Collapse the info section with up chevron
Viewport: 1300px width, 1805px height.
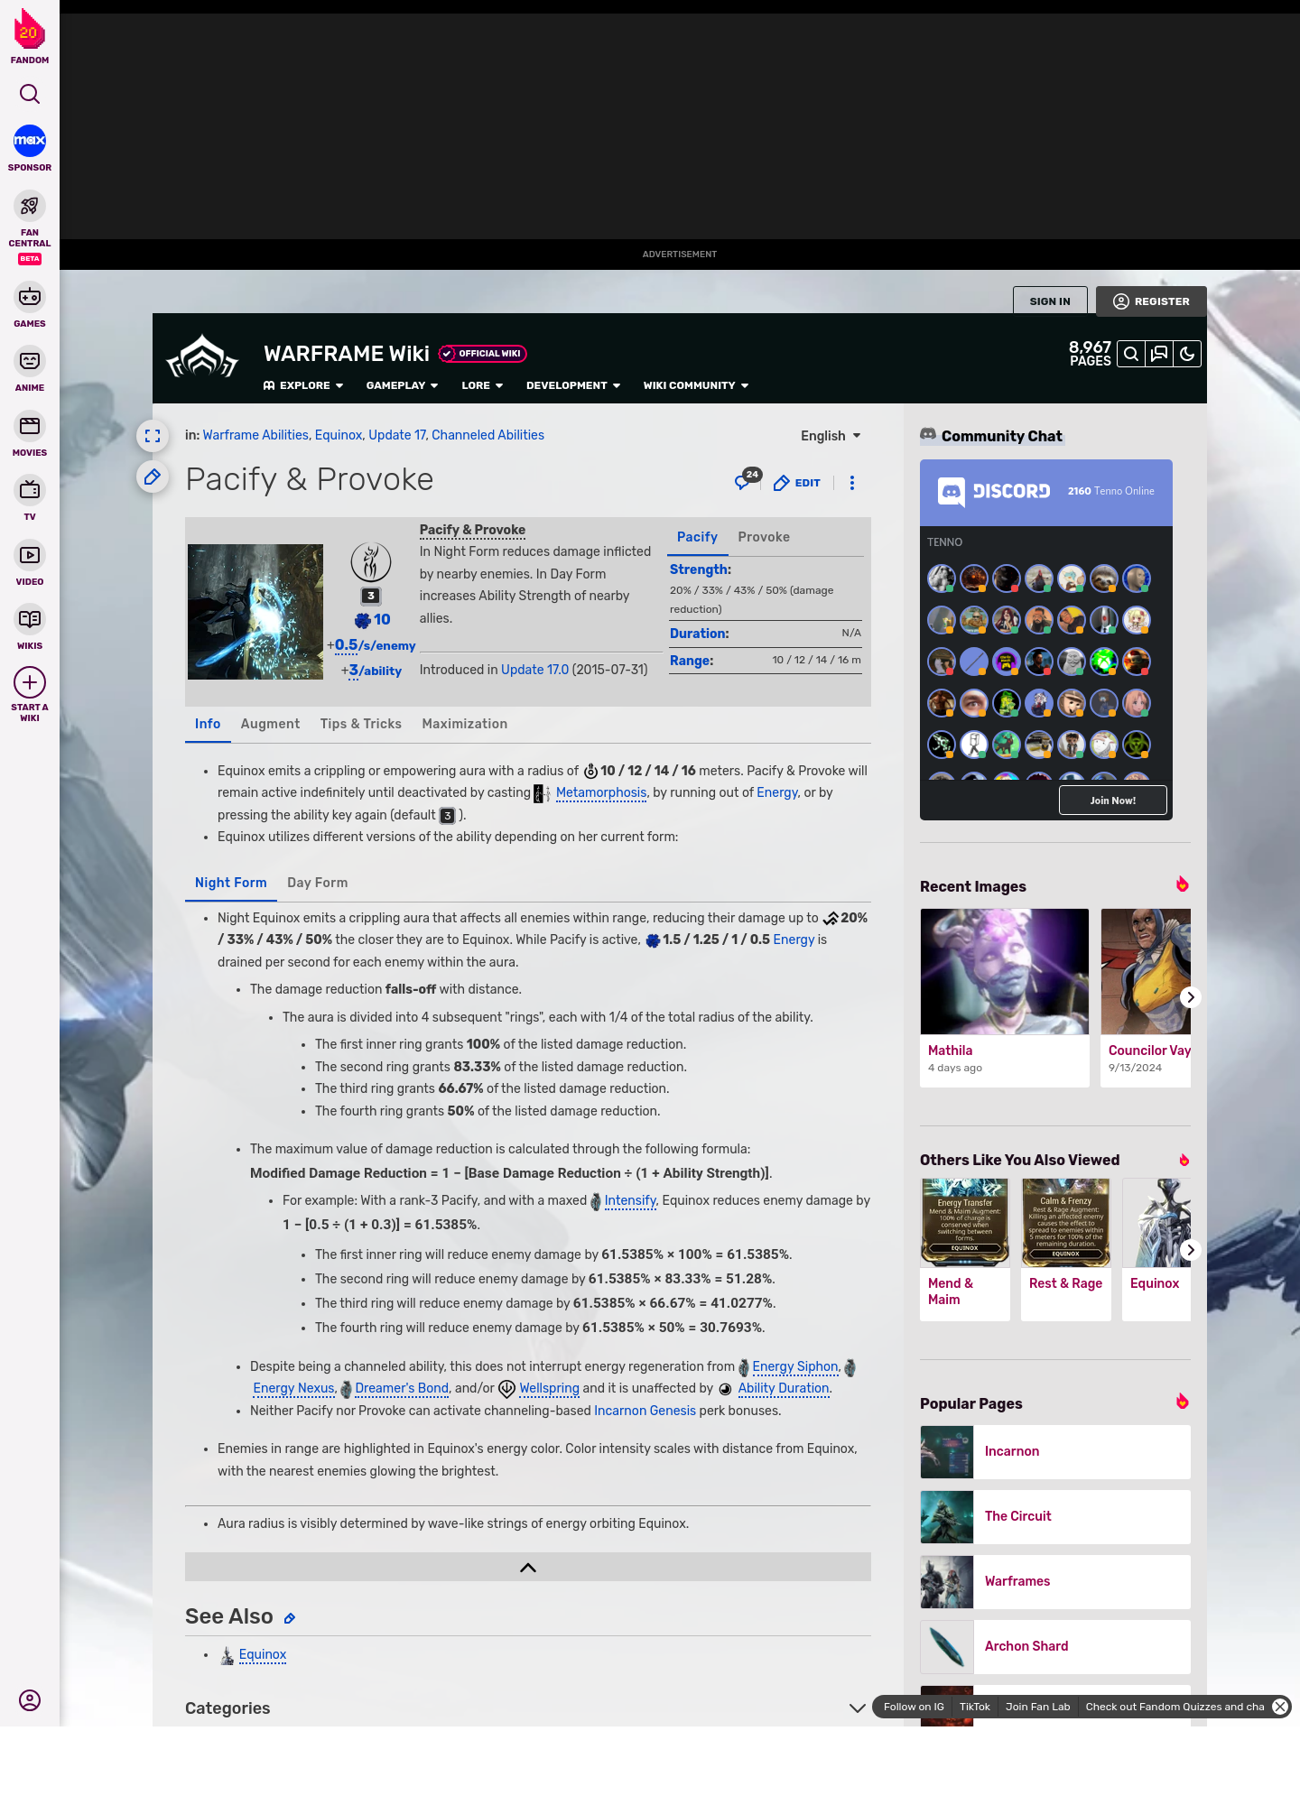pos(528,1568)
